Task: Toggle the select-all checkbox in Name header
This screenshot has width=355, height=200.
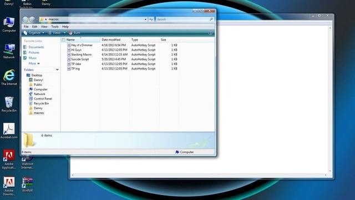Action: coord(64,39)
